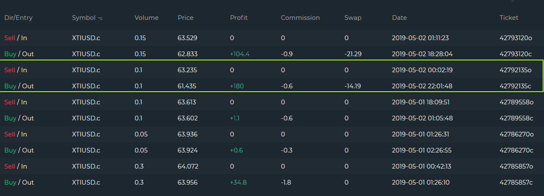The height and width of the screenshot is (196, 544).
Task: Sort by Dir/Entry column header
Action: point(18,18)
